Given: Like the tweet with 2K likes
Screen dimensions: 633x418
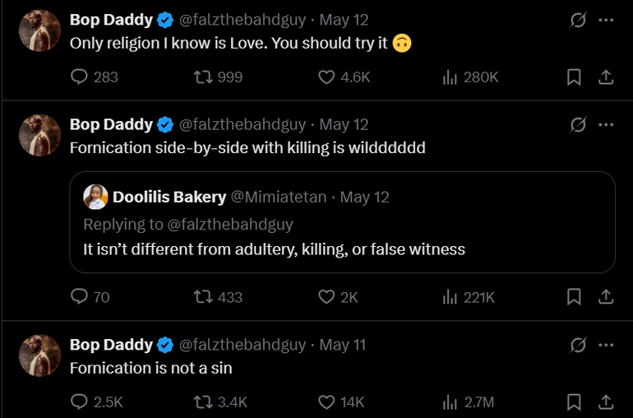Looking at the screenshot, I should point(326,297).
